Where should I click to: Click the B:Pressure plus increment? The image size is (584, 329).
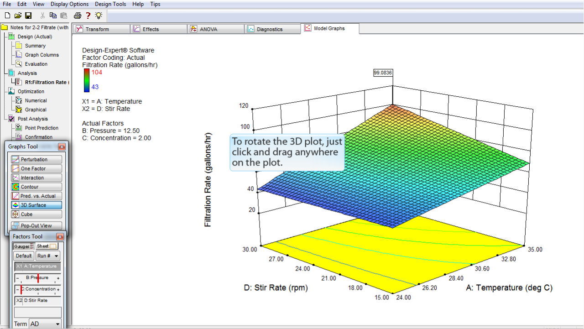[58, 278]
